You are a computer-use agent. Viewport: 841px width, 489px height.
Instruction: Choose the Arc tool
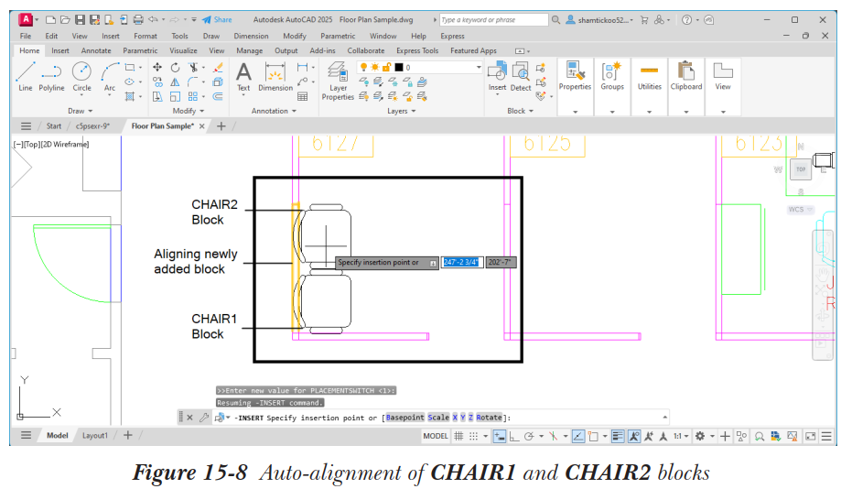click(110, 76)
